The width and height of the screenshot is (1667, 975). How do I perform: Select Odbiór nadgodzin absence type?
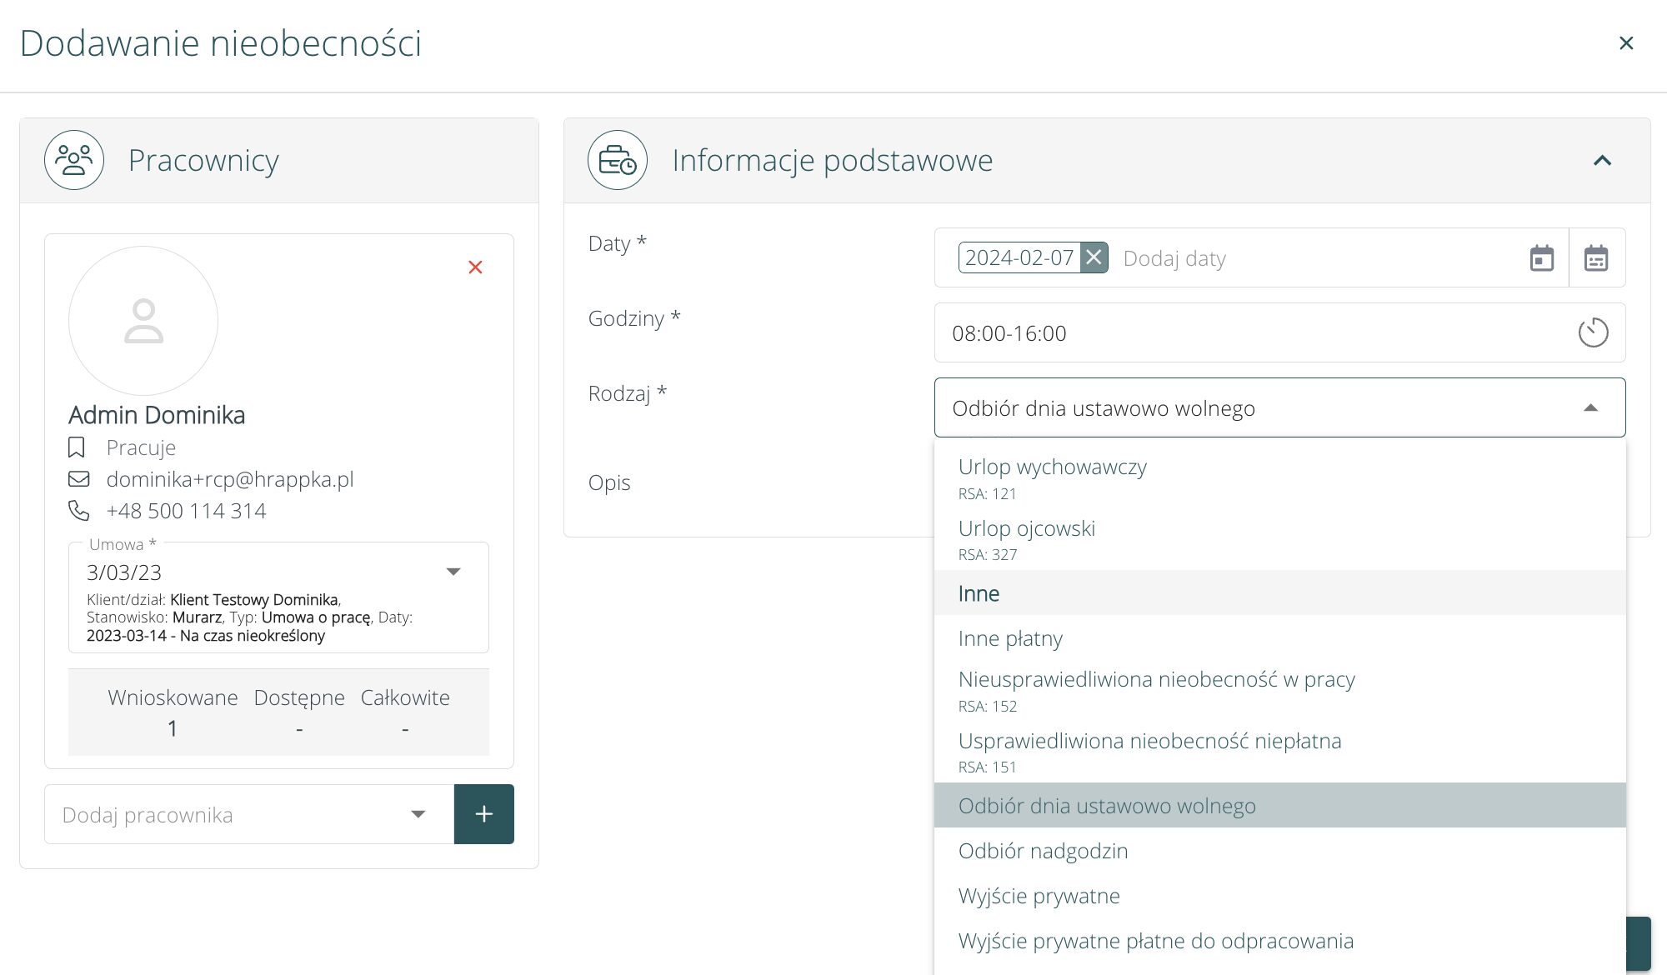coord(1042,851)
